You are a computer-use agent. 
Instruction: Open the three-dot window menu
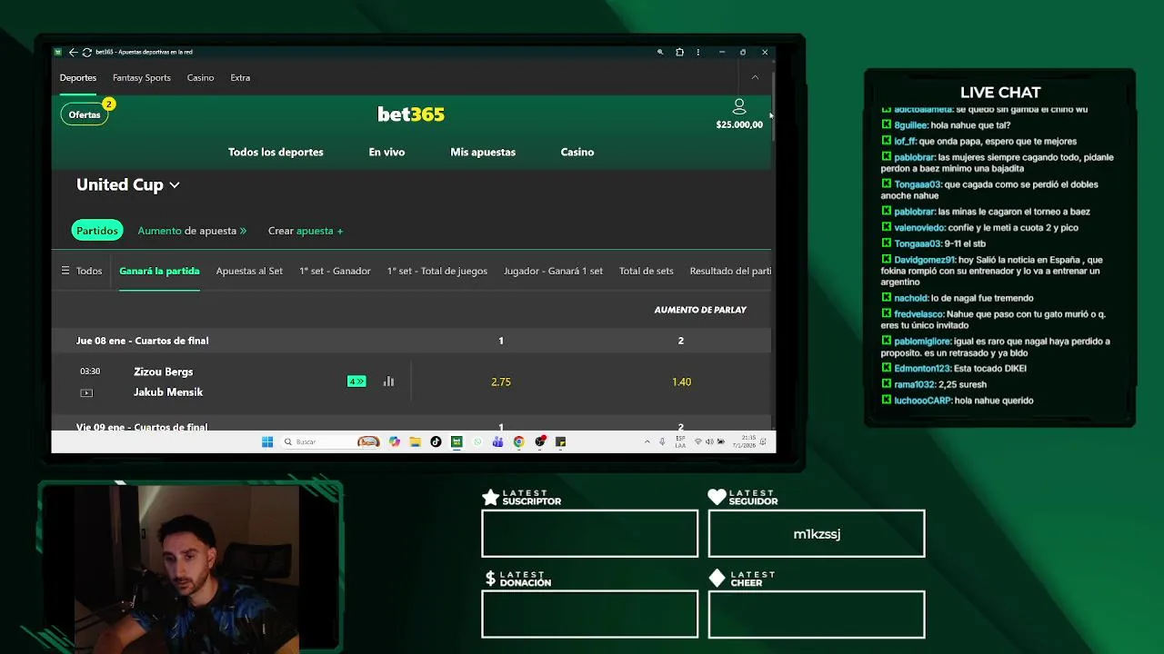click(x=697, y=52)
